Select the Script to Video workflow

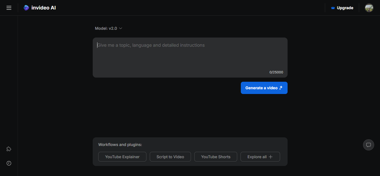170,157
